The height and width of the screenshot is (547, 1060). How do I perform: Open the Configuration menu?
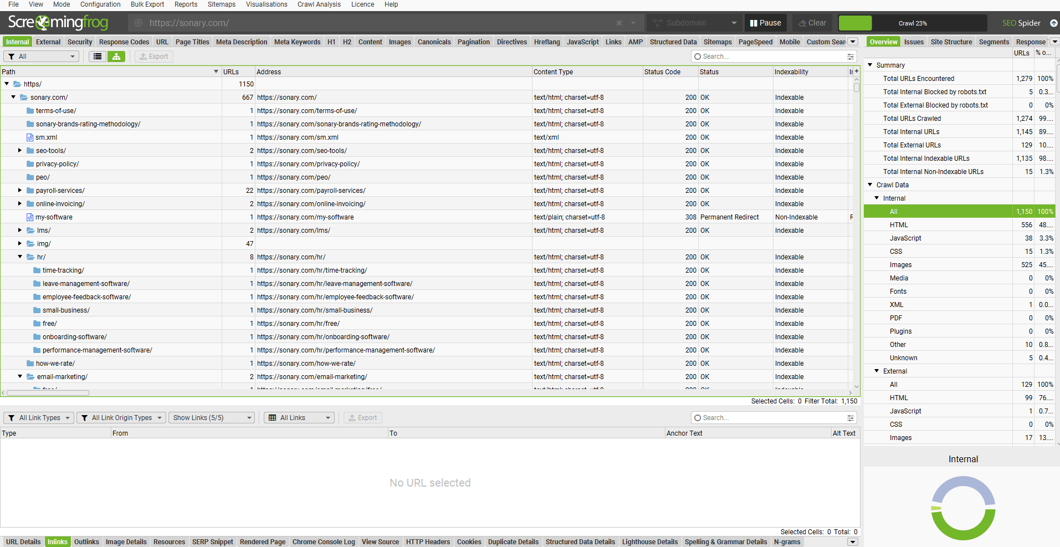click(x=100, y=4)
